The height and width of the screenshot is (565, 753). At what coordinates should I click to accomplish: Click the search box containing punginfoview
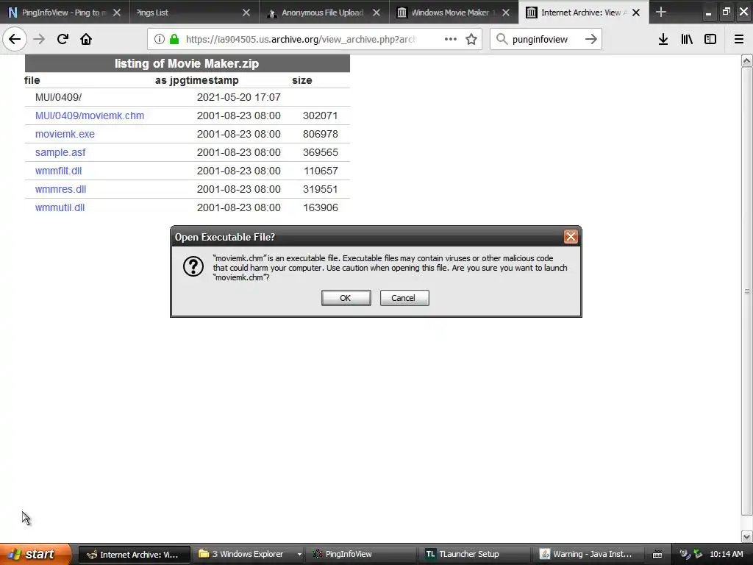[545, 40]
